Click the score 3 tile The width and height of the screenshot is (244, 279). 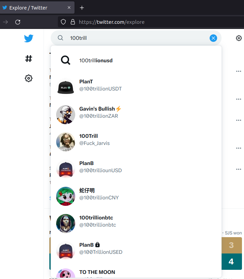click(231, 245)
